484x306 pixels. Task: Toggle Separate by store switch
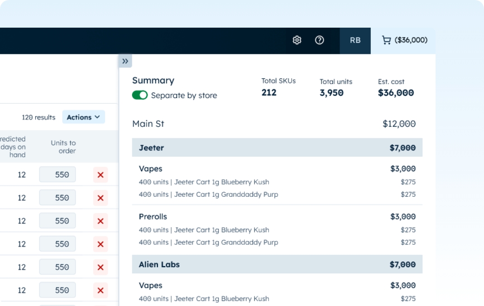[x=140, y=95]
